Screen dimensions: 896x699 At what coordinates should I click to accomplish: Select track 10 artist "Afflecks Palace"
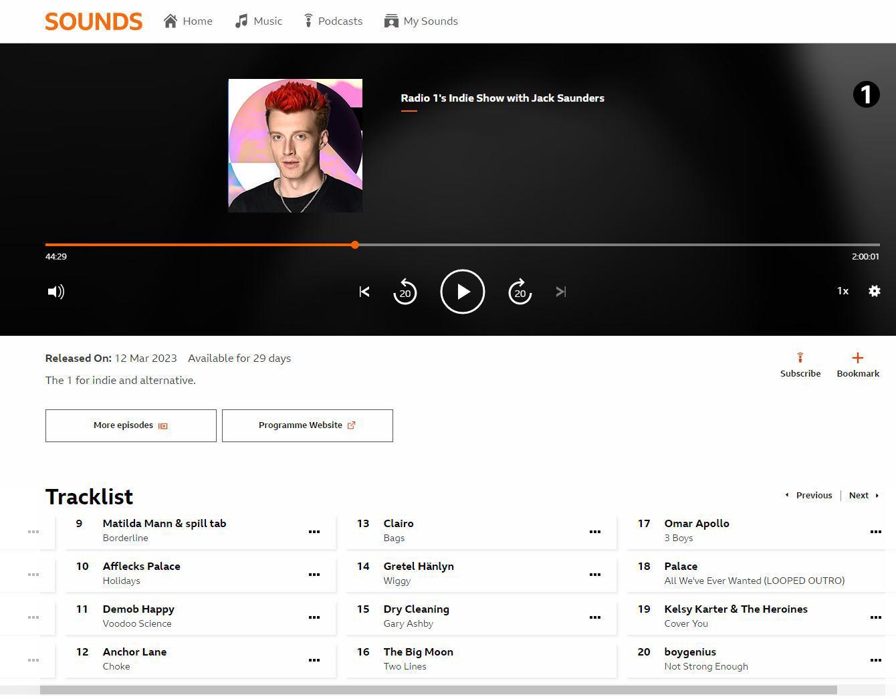tap(142, 567)
